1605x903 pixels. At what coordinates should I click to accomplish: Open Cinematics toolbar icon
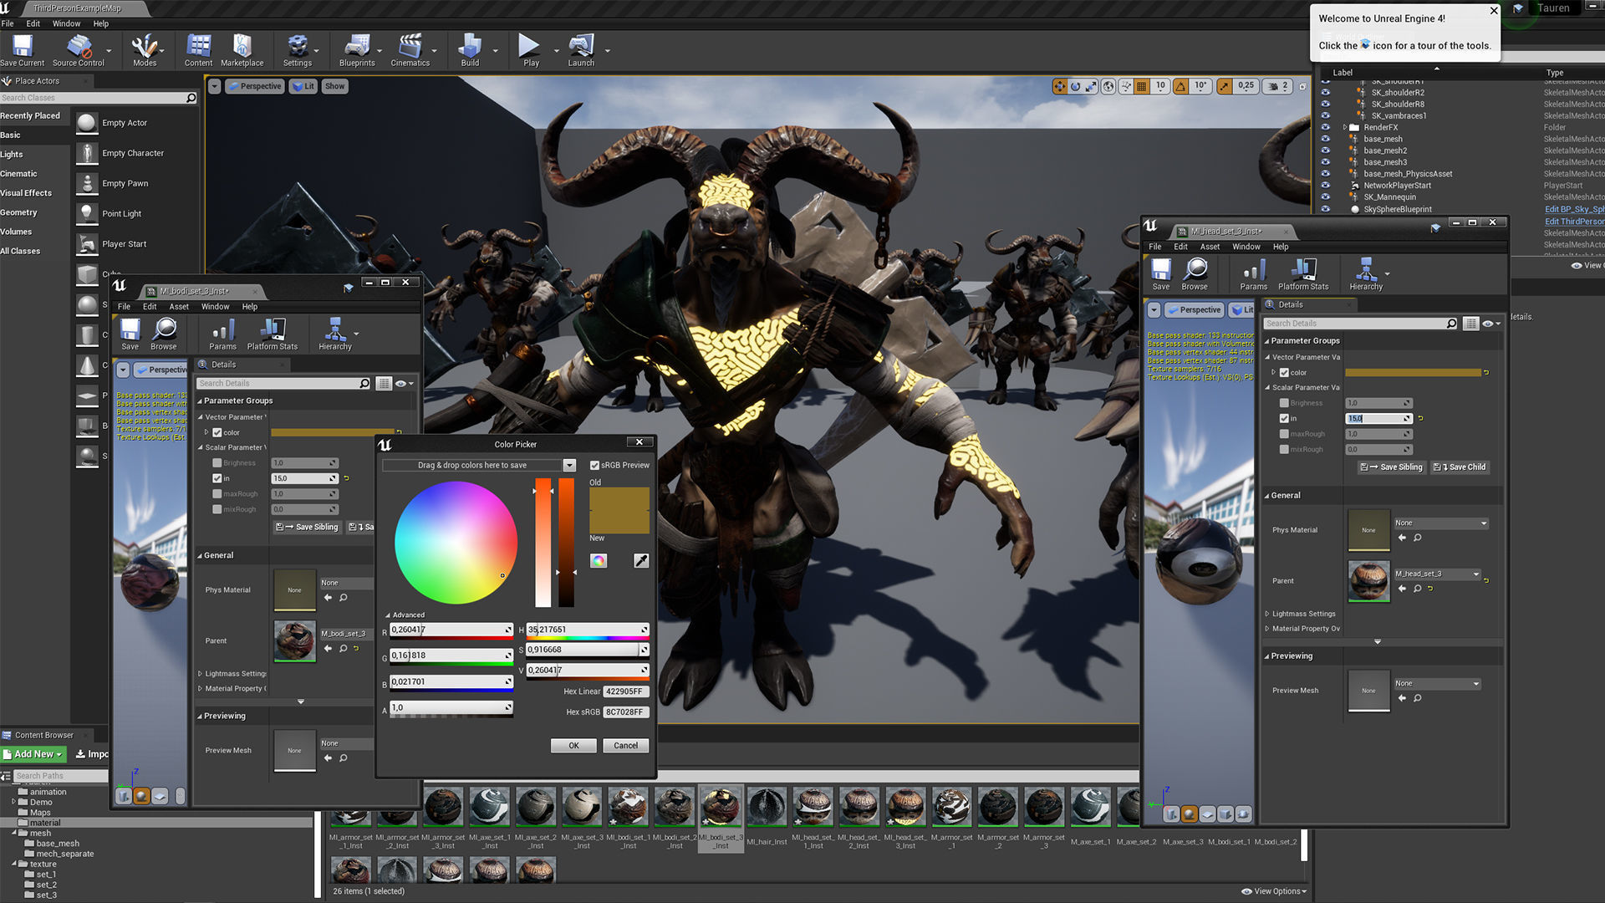(410, 50)
